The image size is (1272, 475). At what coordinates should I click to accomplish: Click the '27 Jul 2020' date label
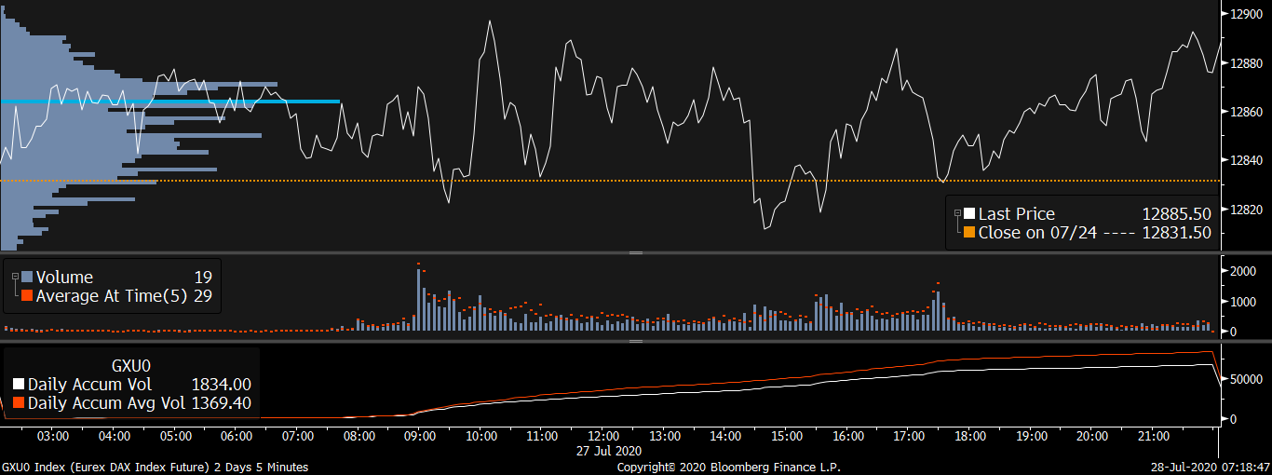pyautogui.click(x=611, y=450)
